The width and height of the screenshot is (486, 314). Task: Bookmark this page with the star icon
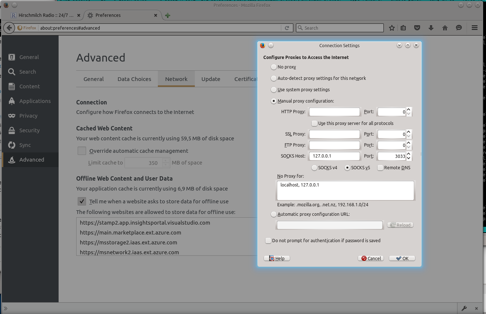pos(392,28)
